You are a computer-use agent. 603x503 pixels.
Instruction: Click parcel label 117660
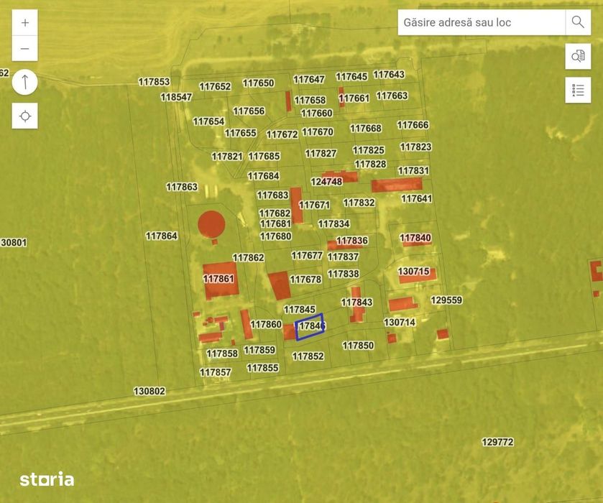316,113
